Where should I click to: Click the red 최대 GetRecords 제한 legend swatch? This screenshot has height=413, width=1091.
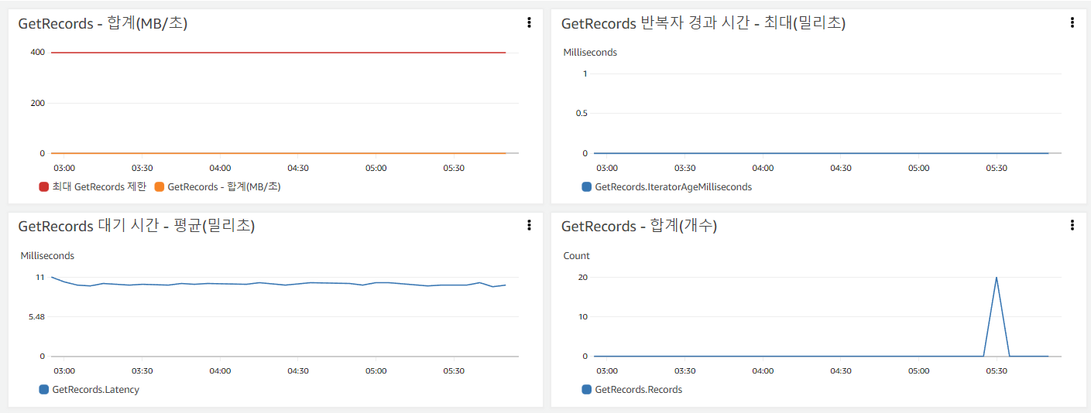coord(44,186)
